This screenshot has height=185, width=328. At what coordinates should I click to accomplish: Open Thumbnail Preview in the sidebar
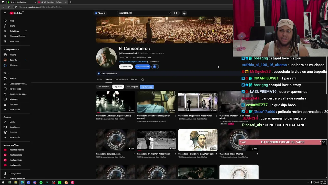click(x=17, y=36)
